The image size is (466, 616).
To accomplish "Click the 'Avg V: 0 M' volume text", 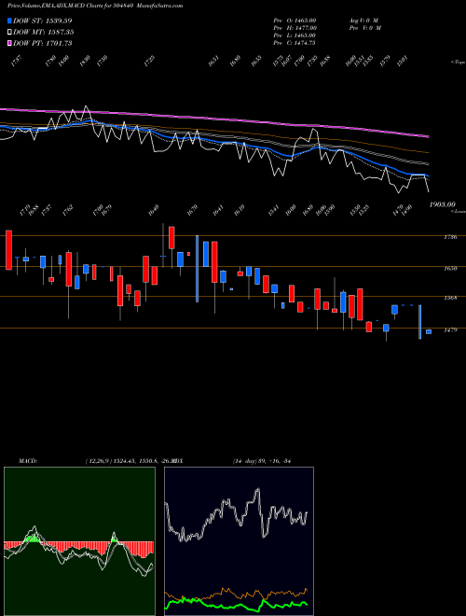I will [x=363, y=21].
